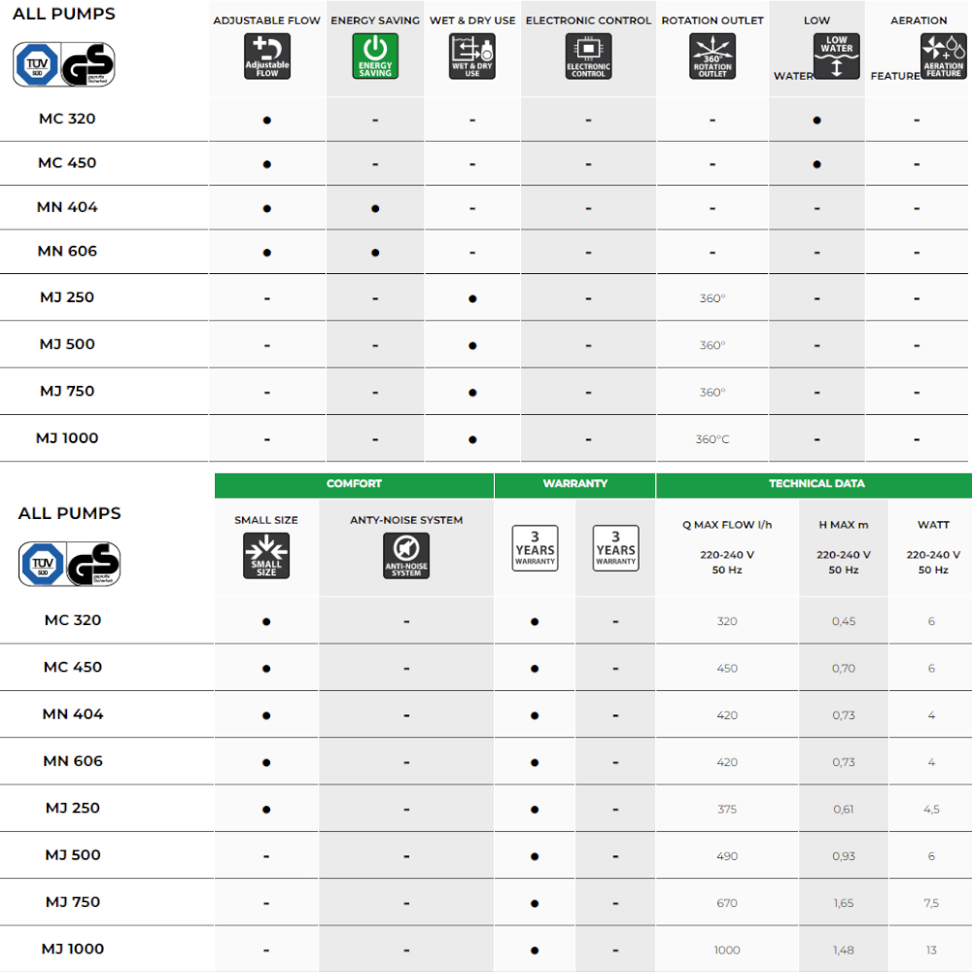The image size is (972, 972).
Task: Click the 360°C value for MJ 1000
Action: (712, 439)
